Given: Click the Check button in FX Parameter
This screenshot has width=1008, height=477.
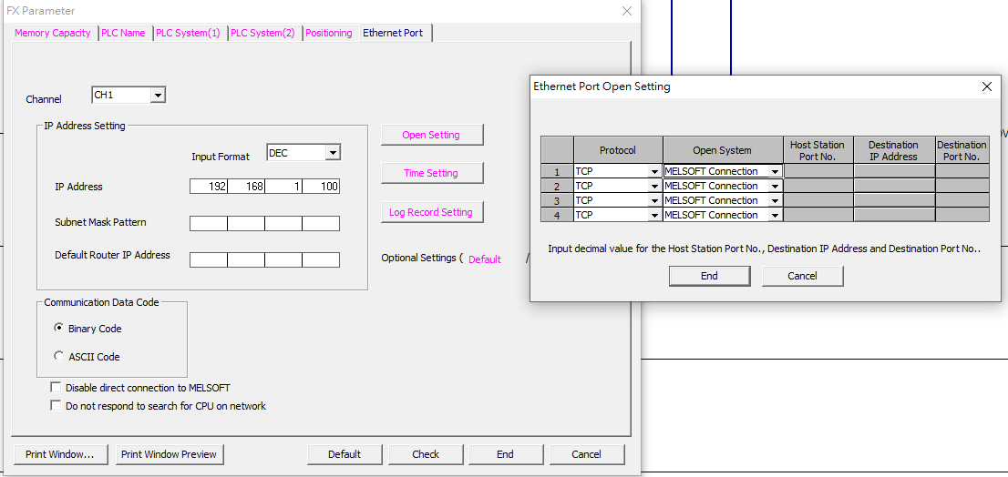Looking at the screenshot, I should coord(426,454).
